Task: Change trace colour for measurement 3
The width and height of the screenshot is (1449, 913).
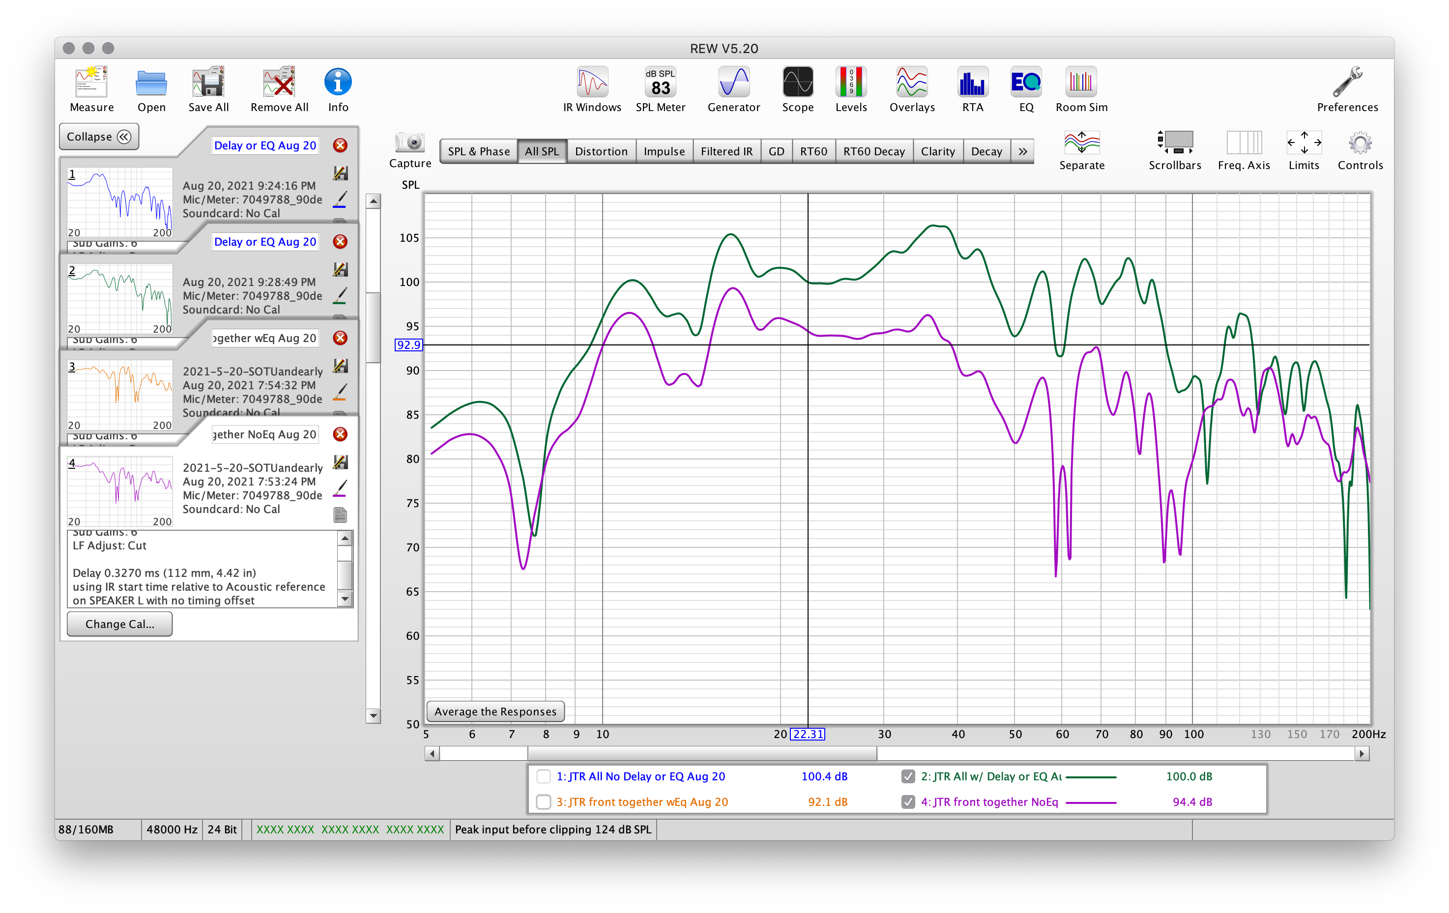Action: click(x=340, y=392)
